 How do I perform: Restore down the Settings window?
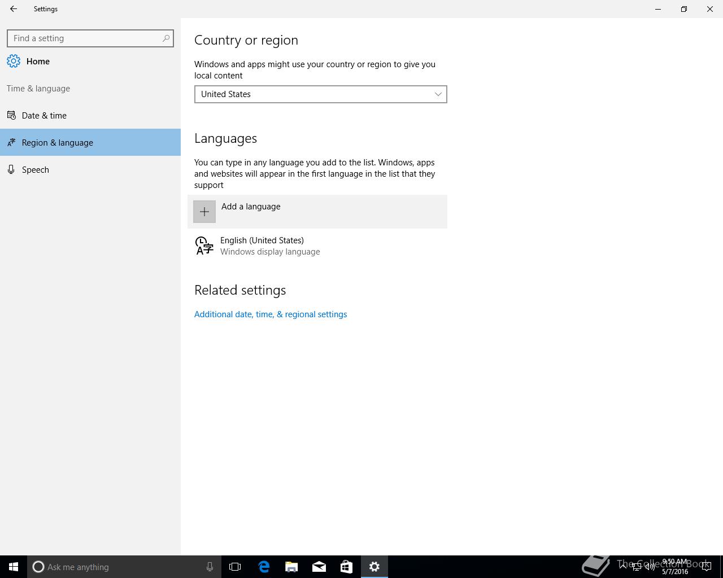[684, 9]
